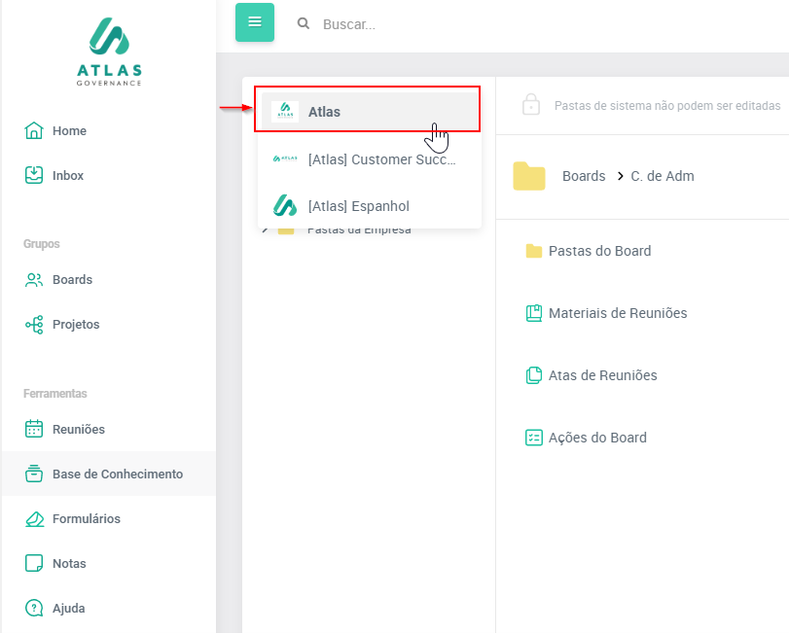Choose [Atlas] Espanhol company option
Screen dimensions: 789x633
358,206
